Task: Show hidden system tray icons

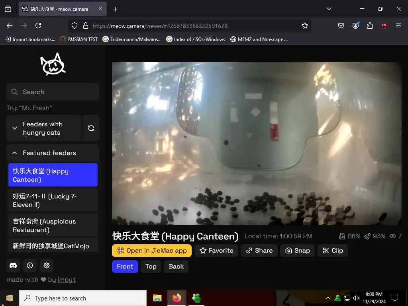Action: pyautogui.click(x=328, y=298)
